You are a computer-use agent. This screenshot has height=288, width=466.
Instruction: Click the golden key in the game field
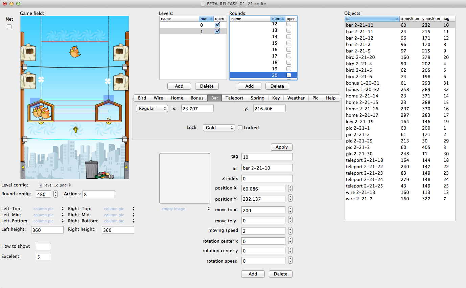[76, 129]
